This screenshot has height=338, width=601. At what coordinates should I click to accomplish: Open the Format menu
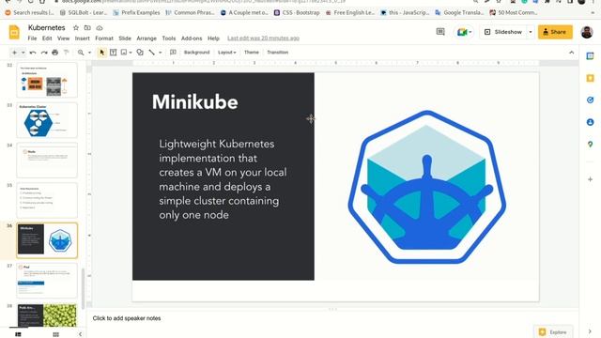coord(104,38)
